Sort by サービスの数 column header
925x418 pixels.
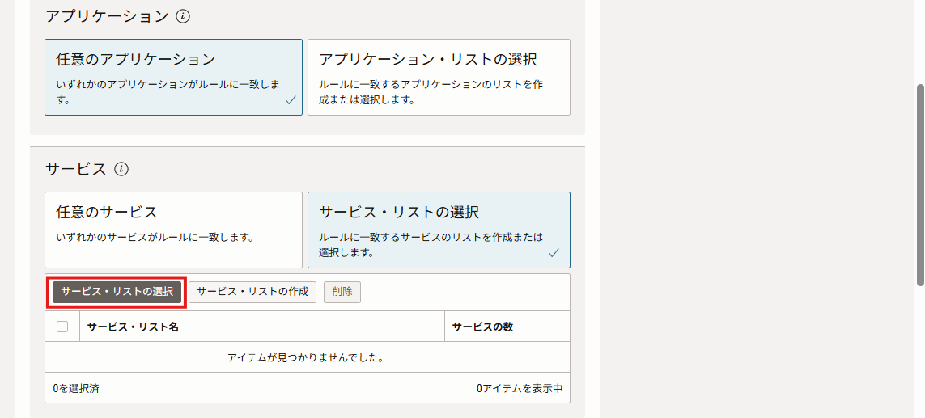click(x=482, y=327)
